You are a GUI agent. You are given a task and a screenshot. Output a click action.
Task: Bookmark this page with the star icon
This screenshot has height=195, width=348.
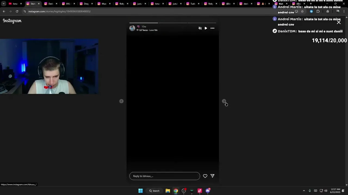coord(302,11)
